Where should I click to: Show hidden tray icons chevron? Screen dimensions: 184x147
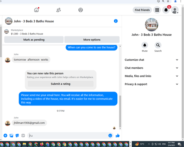pos(149,144)
